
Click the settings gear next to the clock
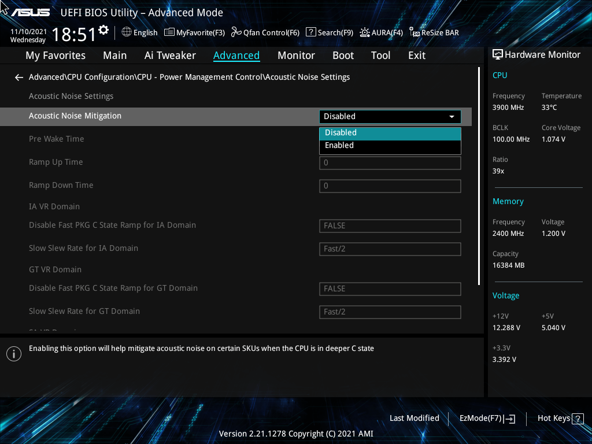click(103, 30)
